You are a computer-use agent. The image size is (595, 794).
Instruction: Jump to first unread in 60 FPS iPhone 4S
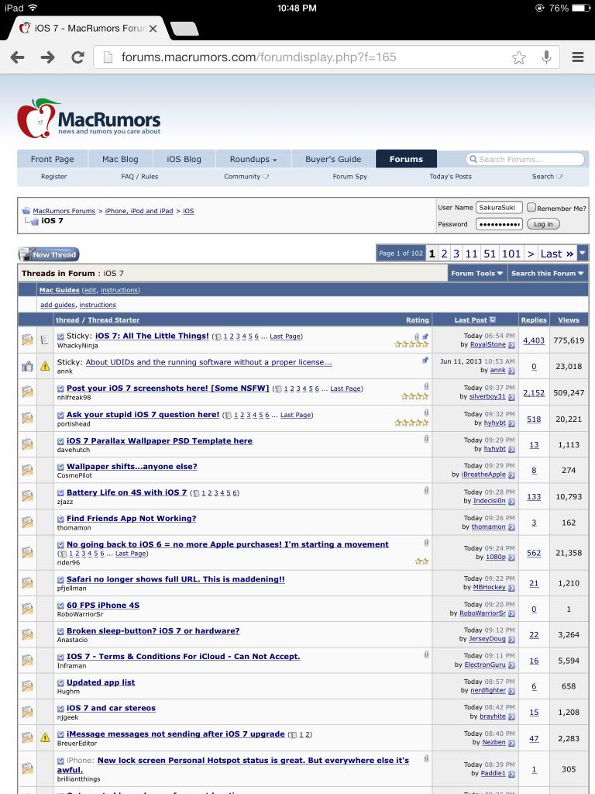pyautogui.click(x=60, y=606)
